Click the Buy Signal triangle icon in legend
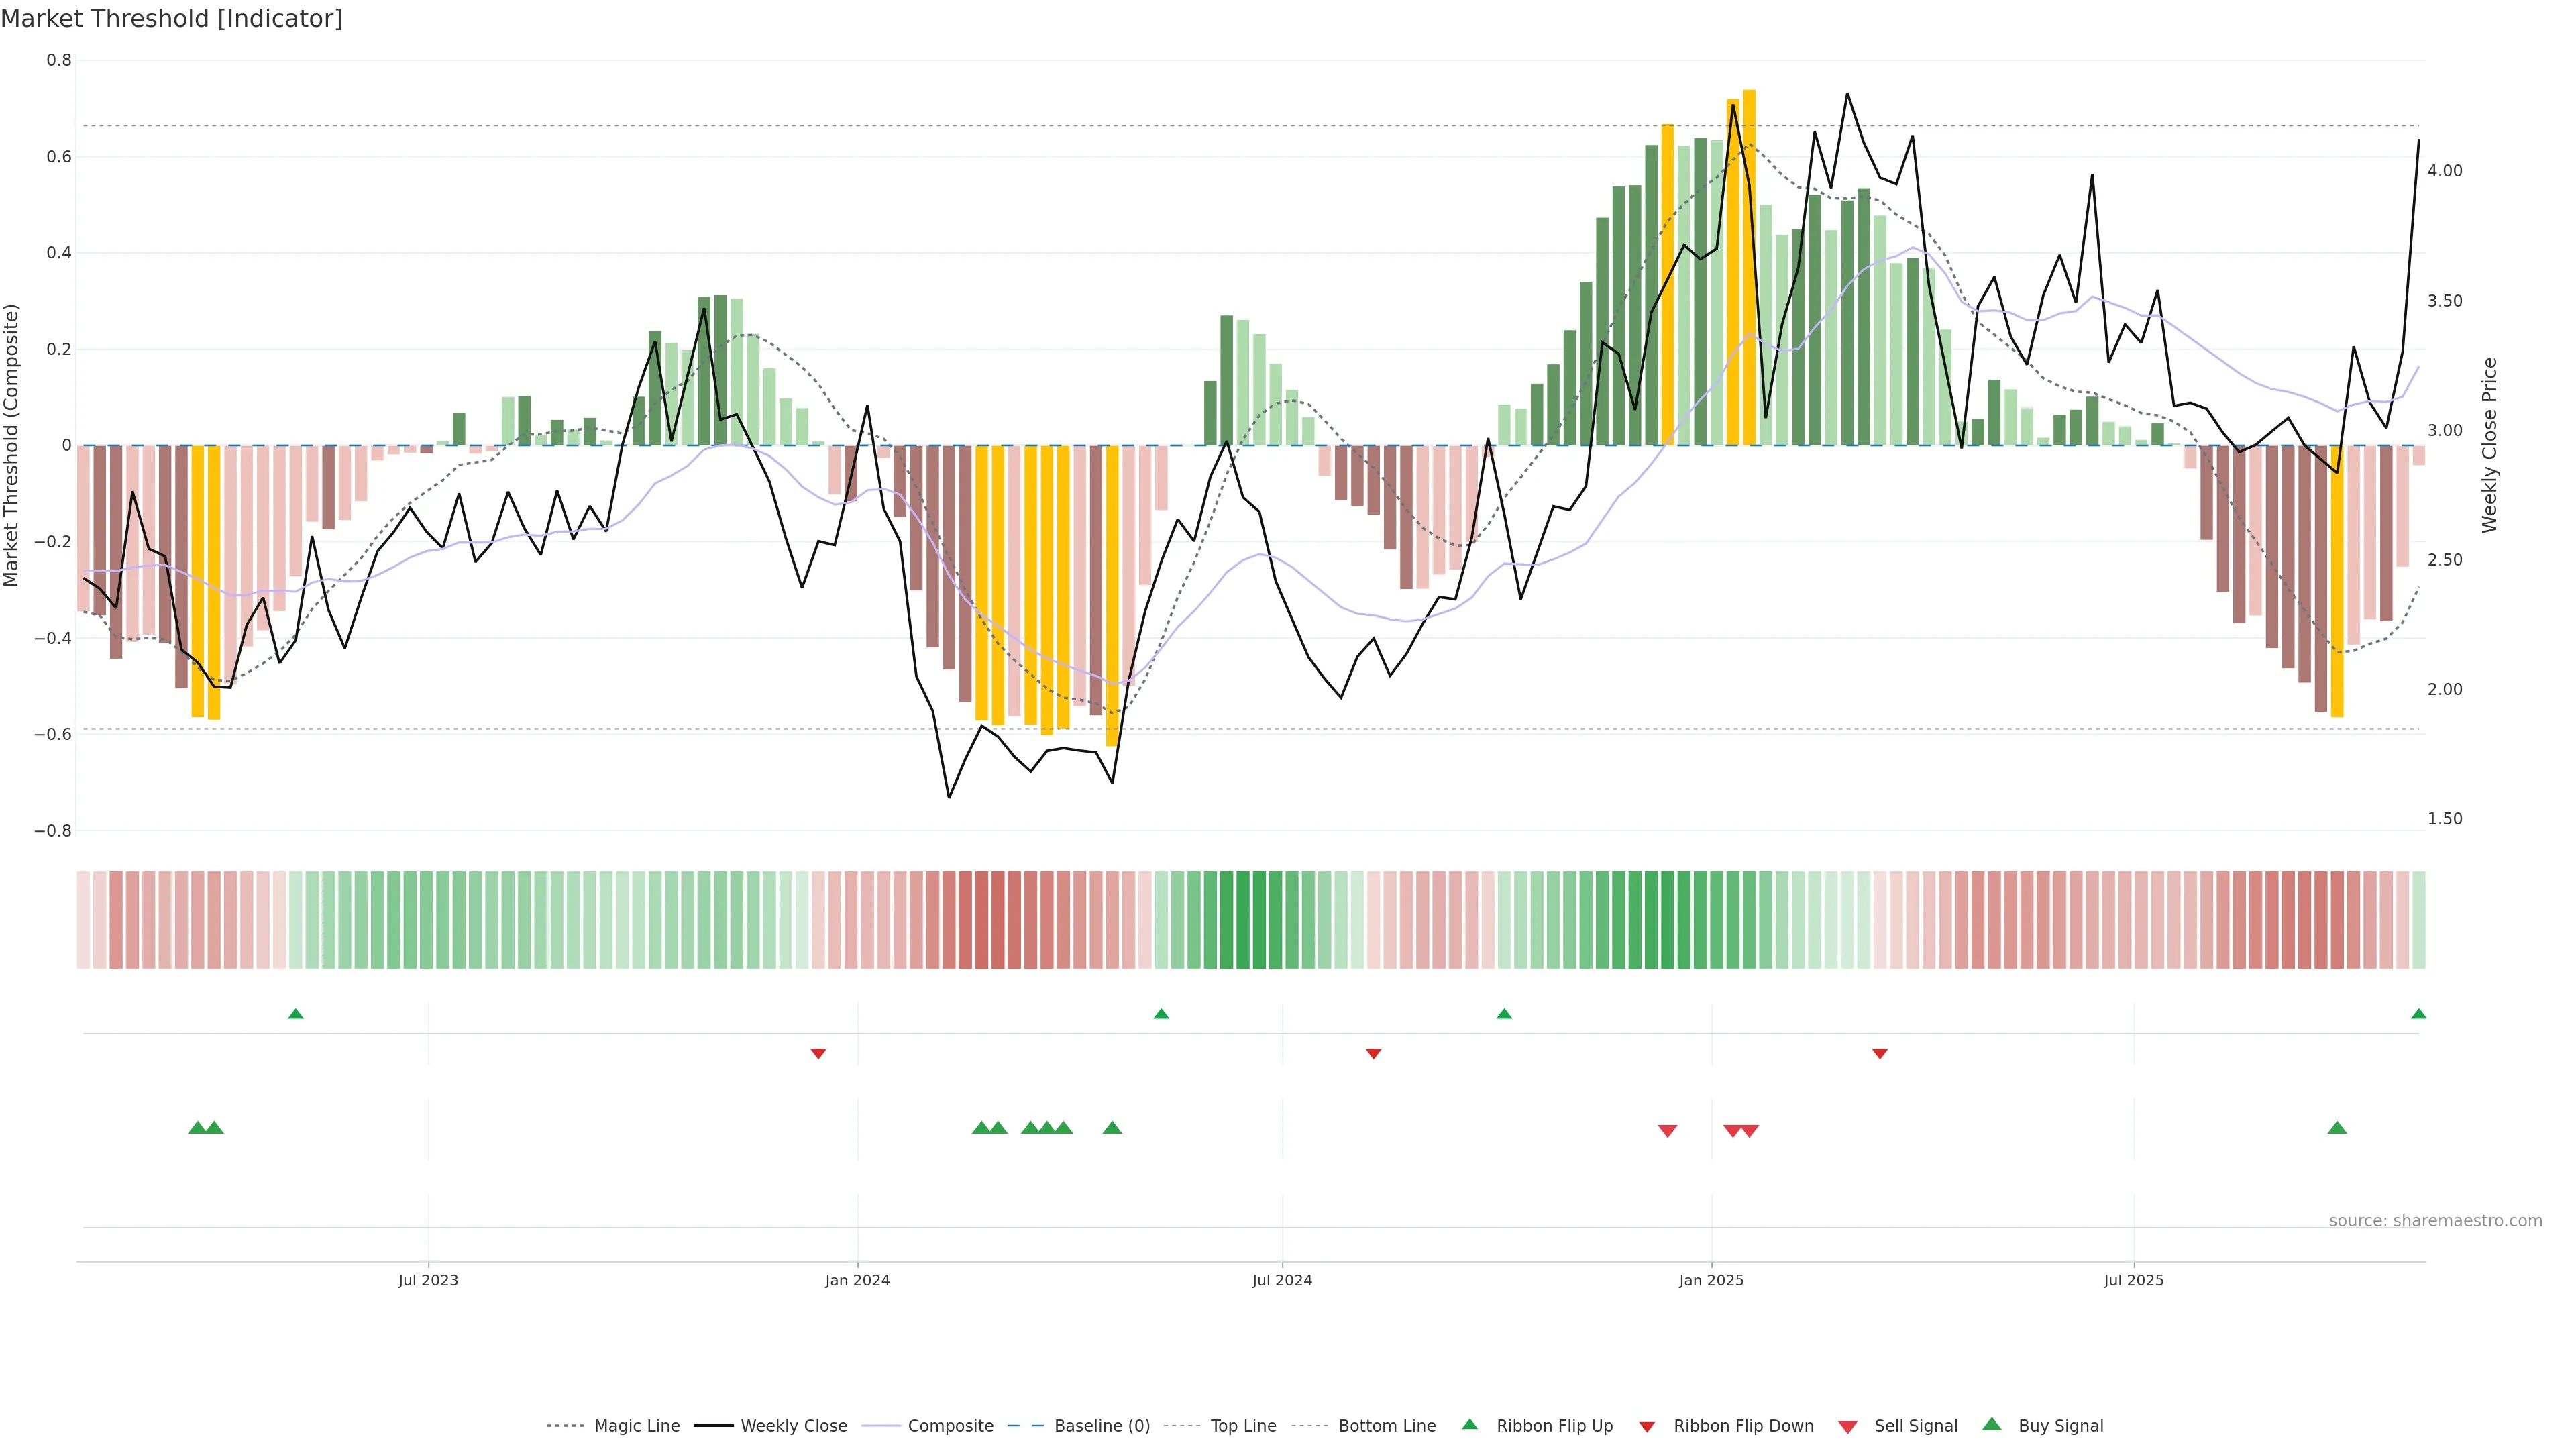Image resolution: width=2576 pixels, height=1449 pixels. coord(1991,1424)
